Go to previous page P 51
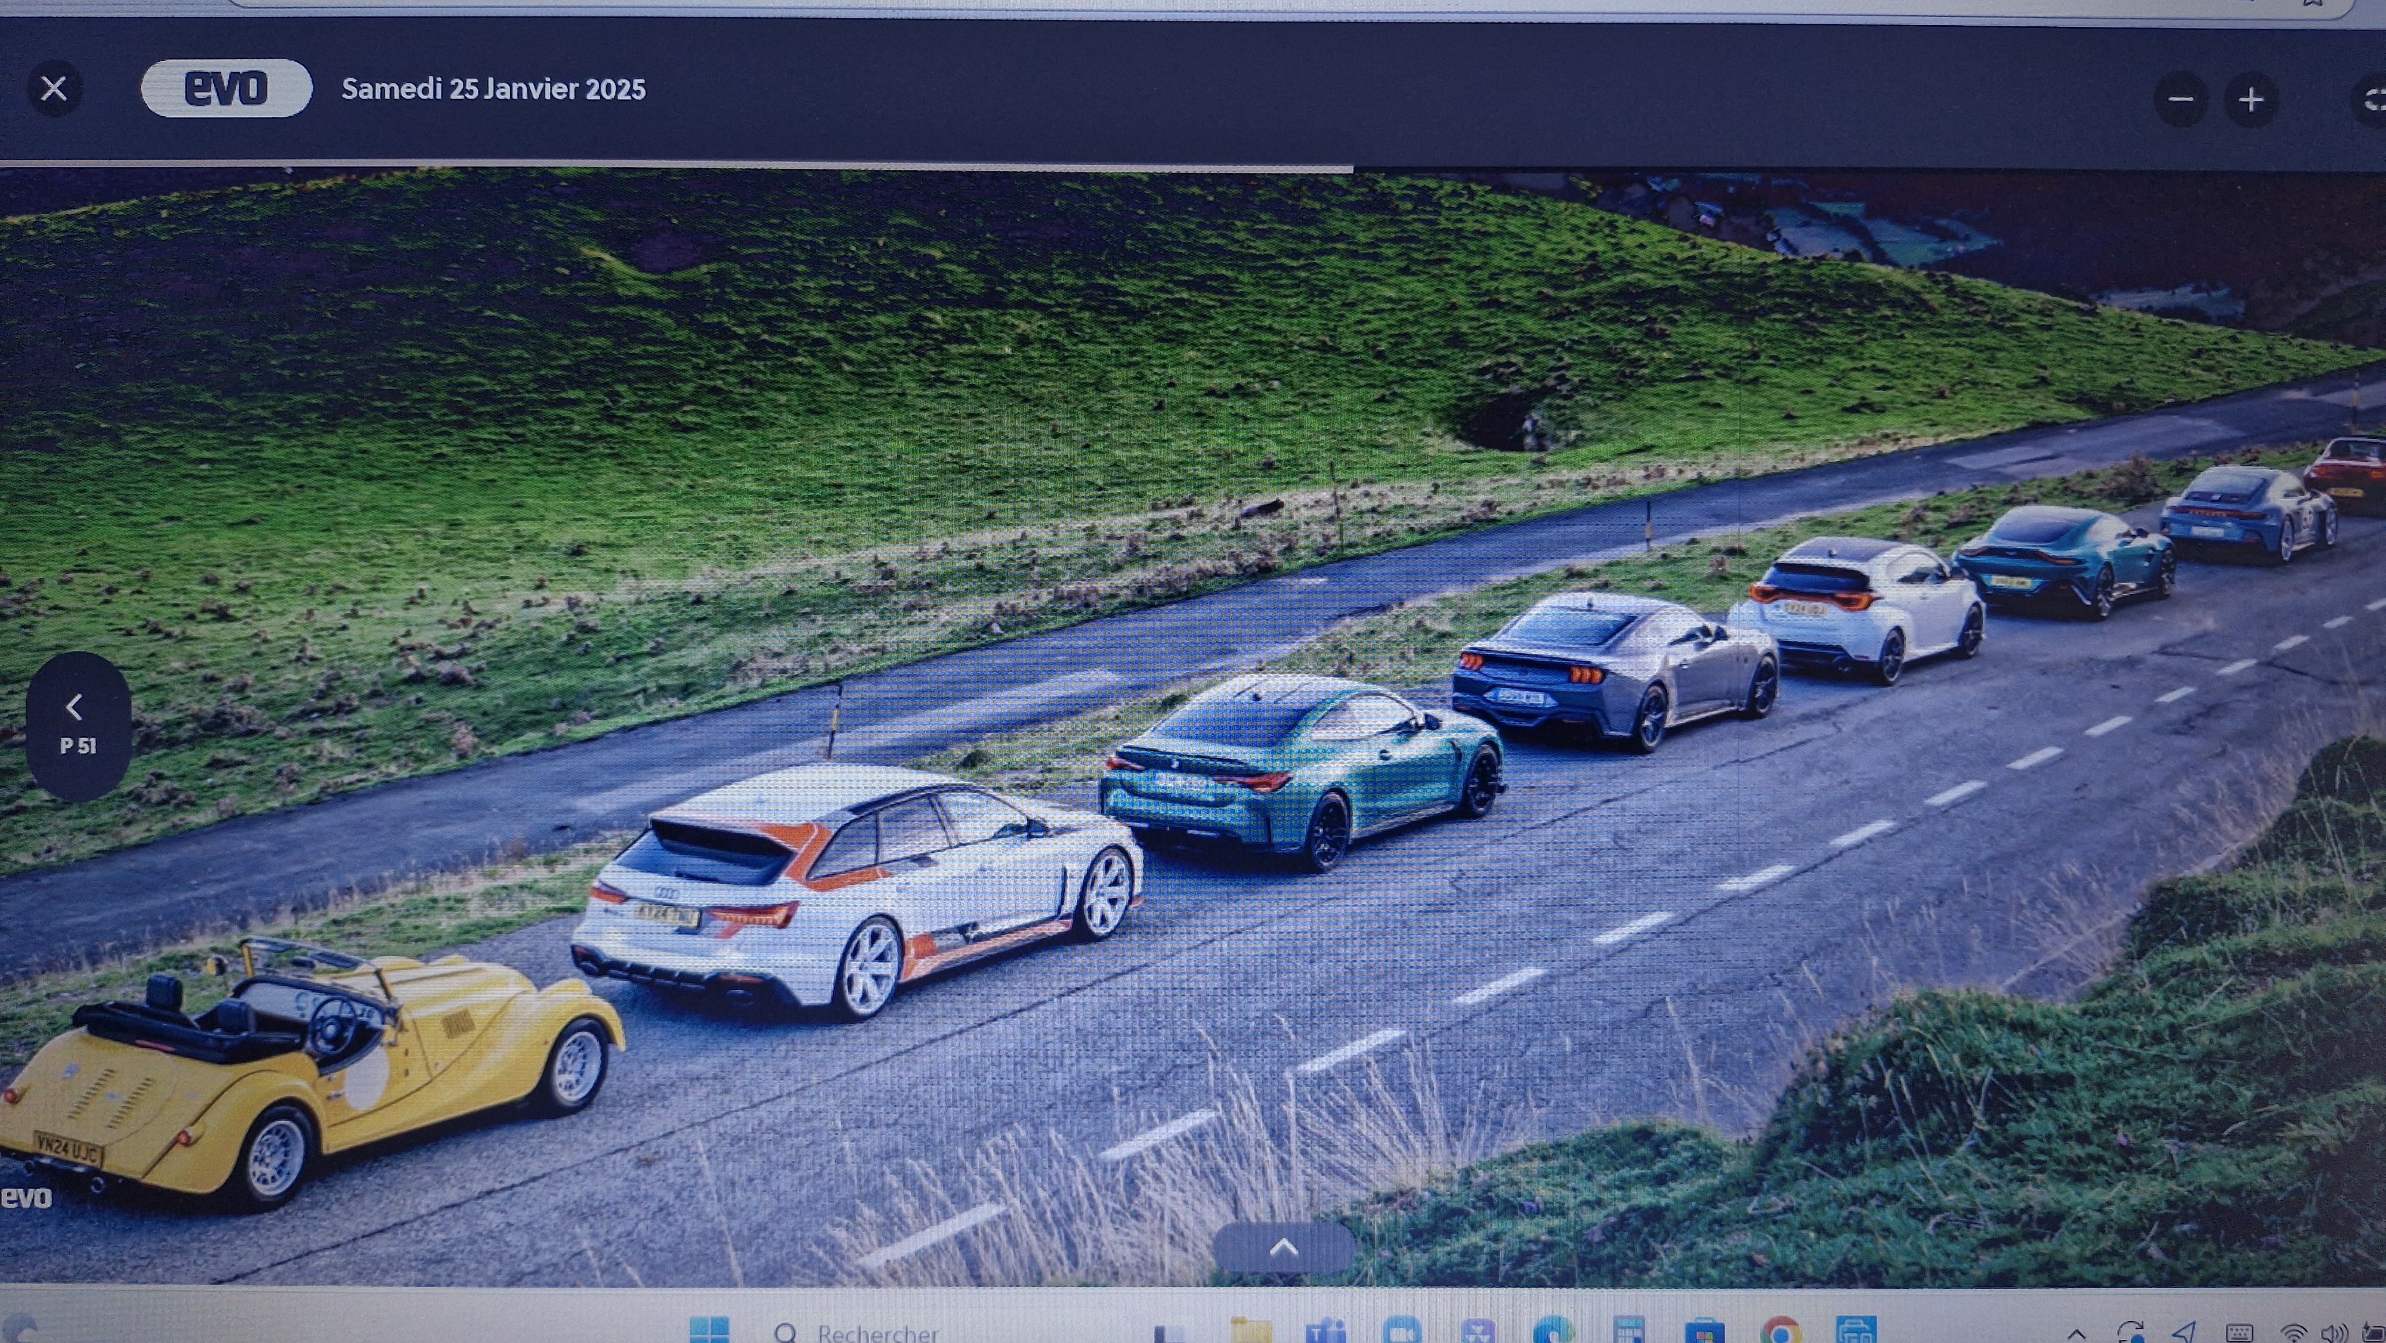 click(x=78, y=725)
